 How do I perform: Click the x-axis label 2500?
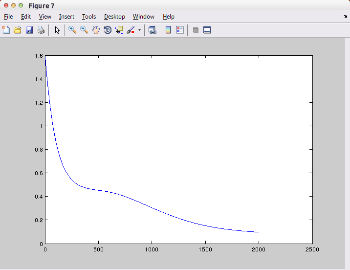click(x=312, y=249)
